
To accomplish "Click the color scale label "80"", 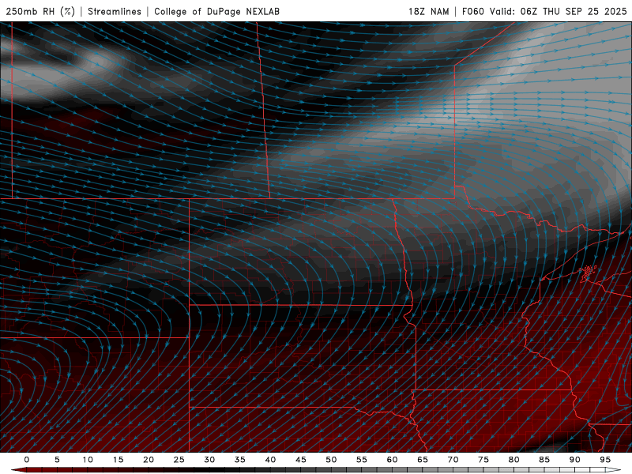I will pos(513,460).
